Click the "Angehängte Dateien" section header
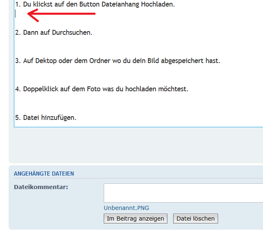 tap(44, 174)
